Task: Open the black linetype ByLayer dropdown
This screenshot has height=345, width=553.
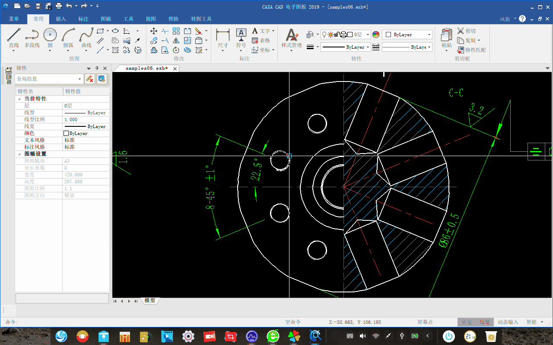Action: pos(346,47)
